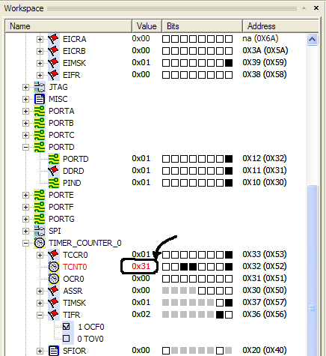Viewport: 326px width, 356px height.
Task: Click the vertical scrollbar thumb
Action: pos(313,271)
